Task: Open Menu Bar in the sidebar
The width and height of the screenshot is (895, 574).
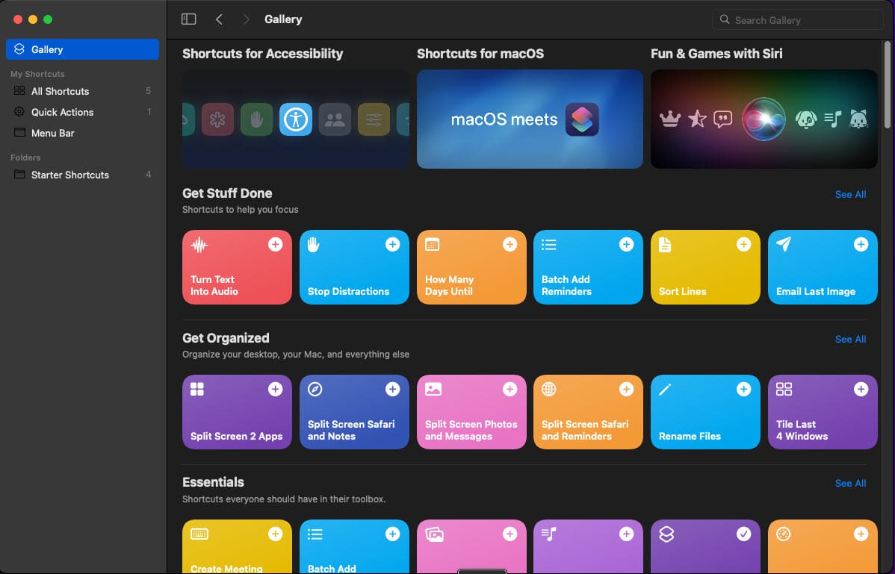Action: pos(82,133)
